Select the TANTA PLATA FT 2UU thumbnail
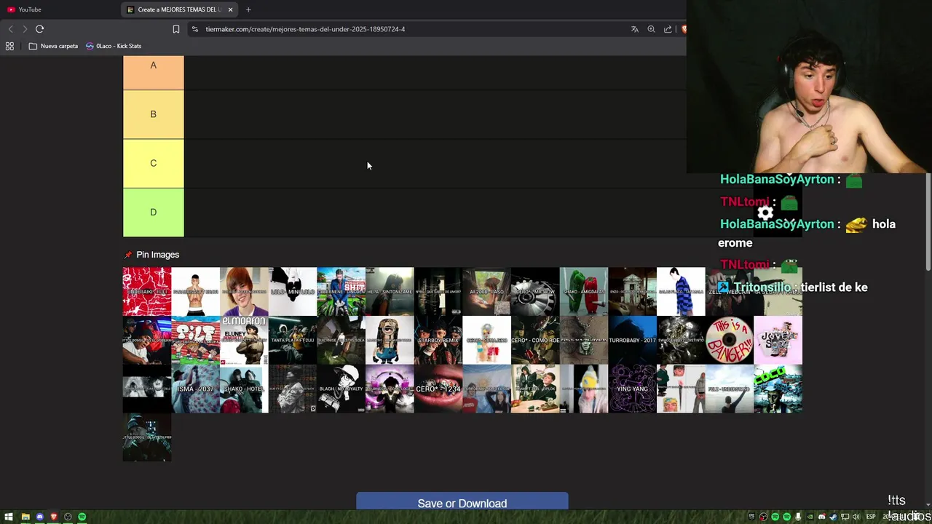Screen dimensions: 932x524 pyautogui.click(x=293, y=340)
